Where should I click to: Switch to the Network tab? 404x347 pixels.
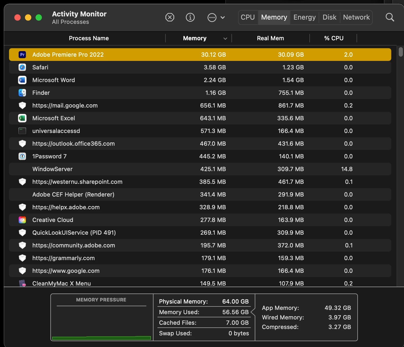click(x=356, y=17)
